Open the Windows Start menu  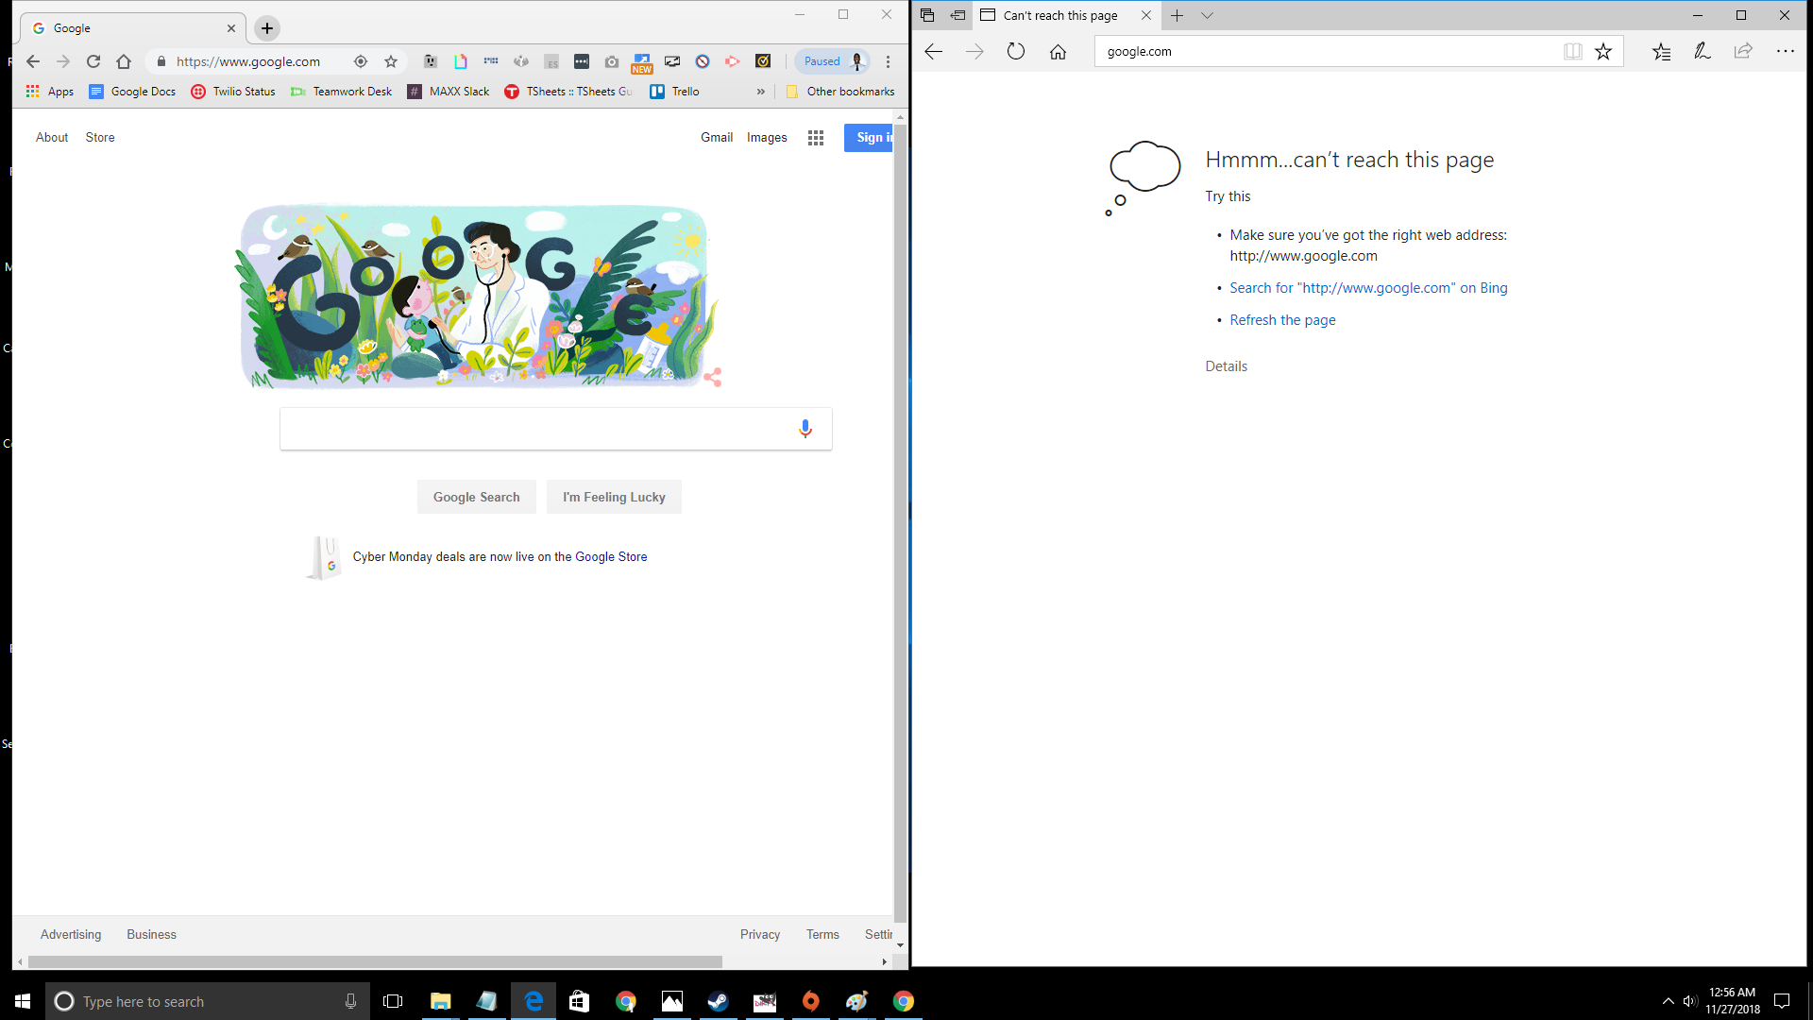[23, 1001]
